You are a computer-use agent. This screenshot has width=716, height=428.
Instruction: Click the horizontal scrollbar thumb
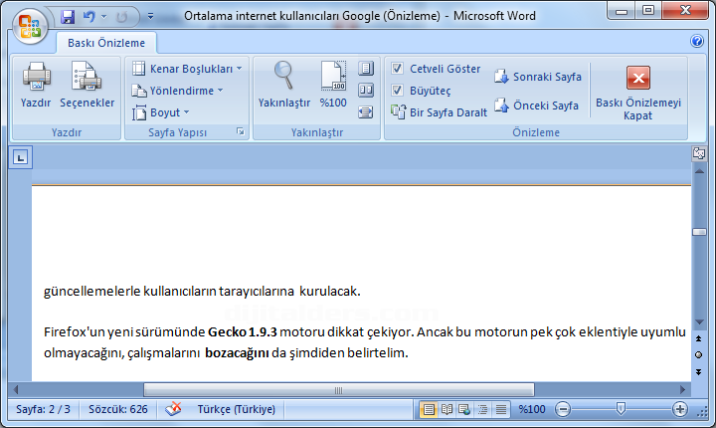click(x=339, y=390)
